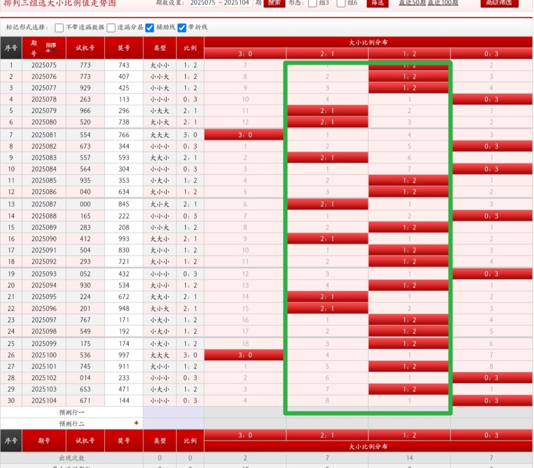Image resolution: width=534 pixels, height=468 pixels.
Task: Click the end period field 2025104
Action: 237,3
